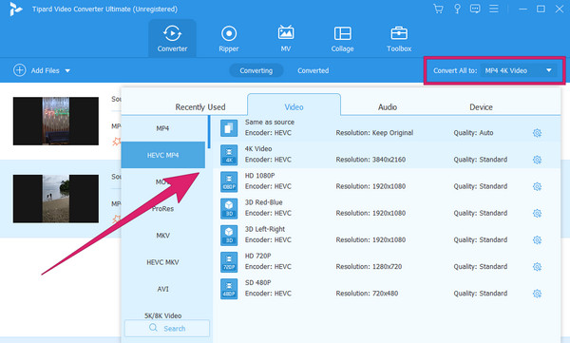The width and height of the screenshot is (570, 343).
Task: Click the shopping cart icon
Action: (438, 9)
